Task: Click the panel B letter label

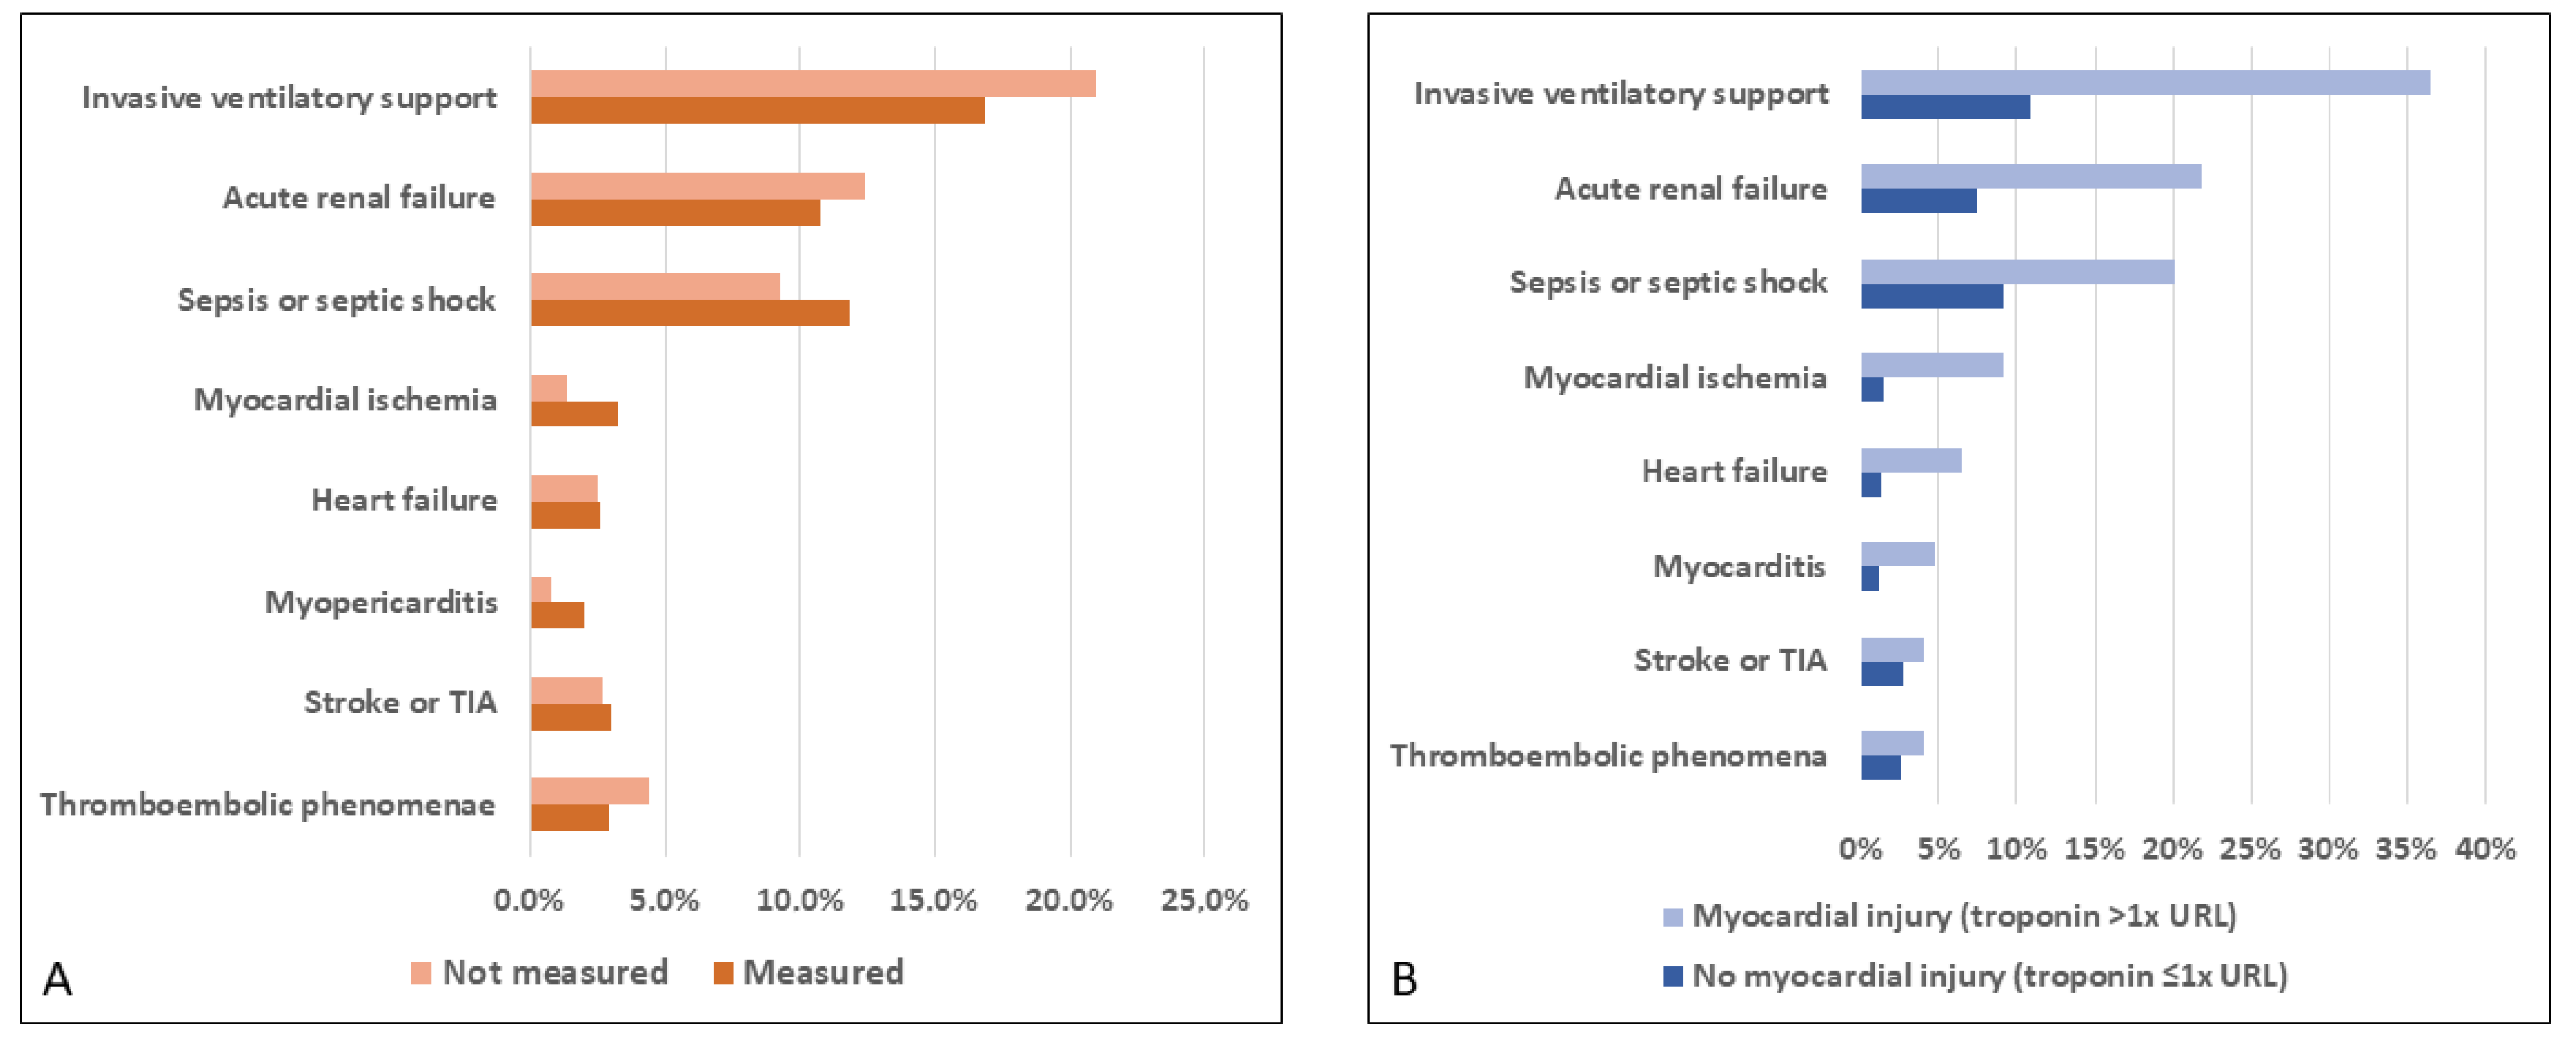Action: pyautogui.click(x=1404, y=980)
